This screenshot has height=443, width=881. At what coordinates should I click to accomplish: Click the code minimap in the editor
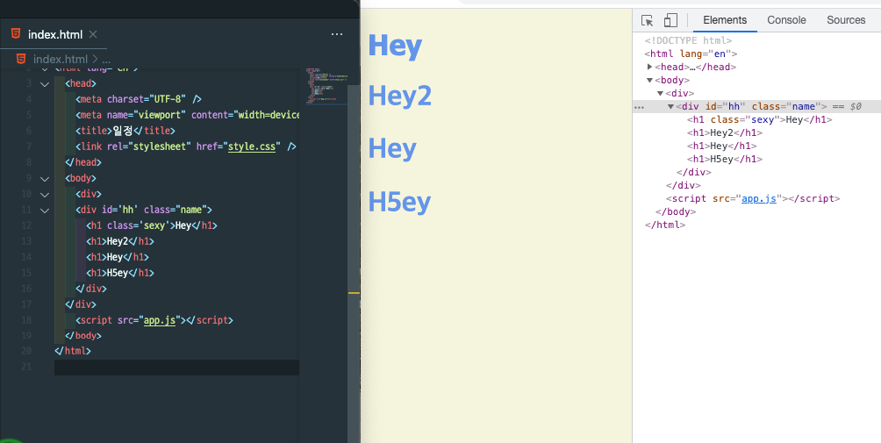(326, 86)
